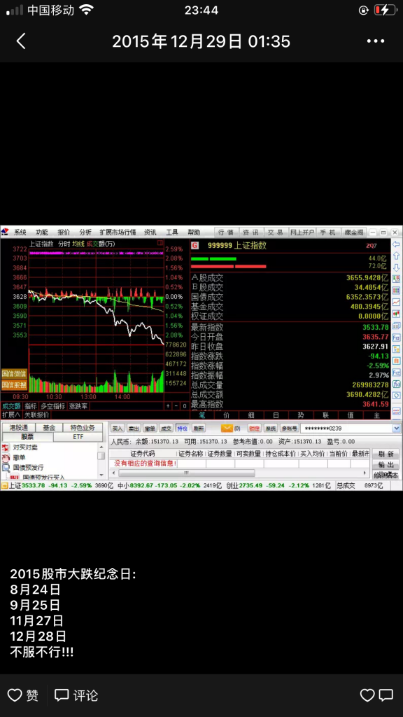Click the down arrow icon in right sidebar

pyautogui.click(x=396, y=267)
